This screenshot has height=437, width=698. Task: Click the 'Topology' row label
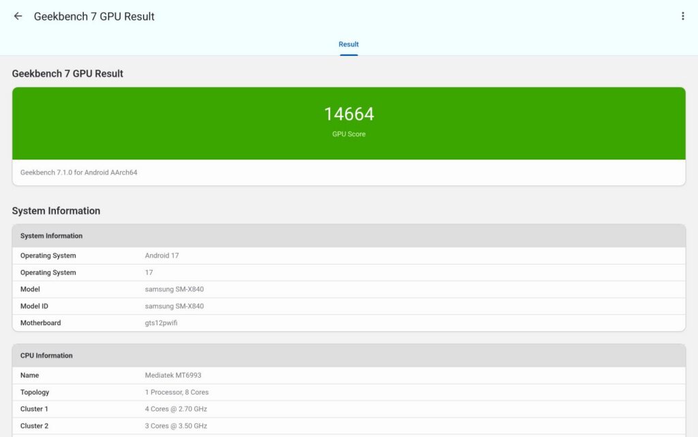[x=35, y=392]
